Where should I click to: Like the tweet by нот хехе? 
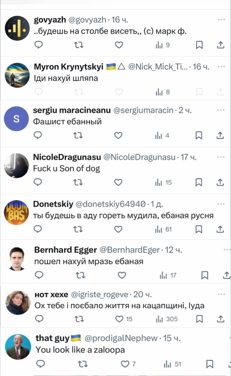(x=119, y=319)
